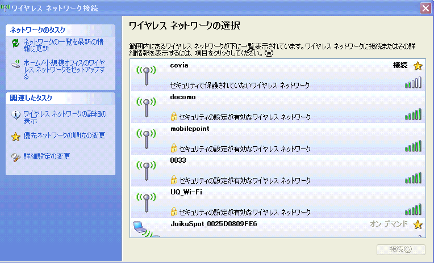Click the signal strength bars for covia
The width and height of the screenshot is (434, 263).
pyautogui.click(x=413, y=83)
